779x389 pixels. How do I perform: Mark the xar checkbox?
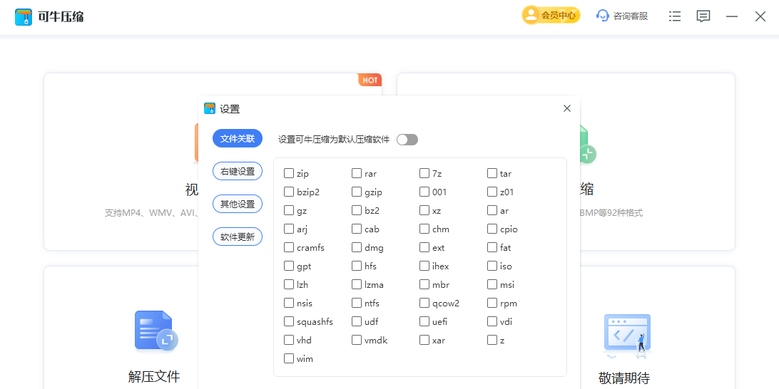pos(424,340)
